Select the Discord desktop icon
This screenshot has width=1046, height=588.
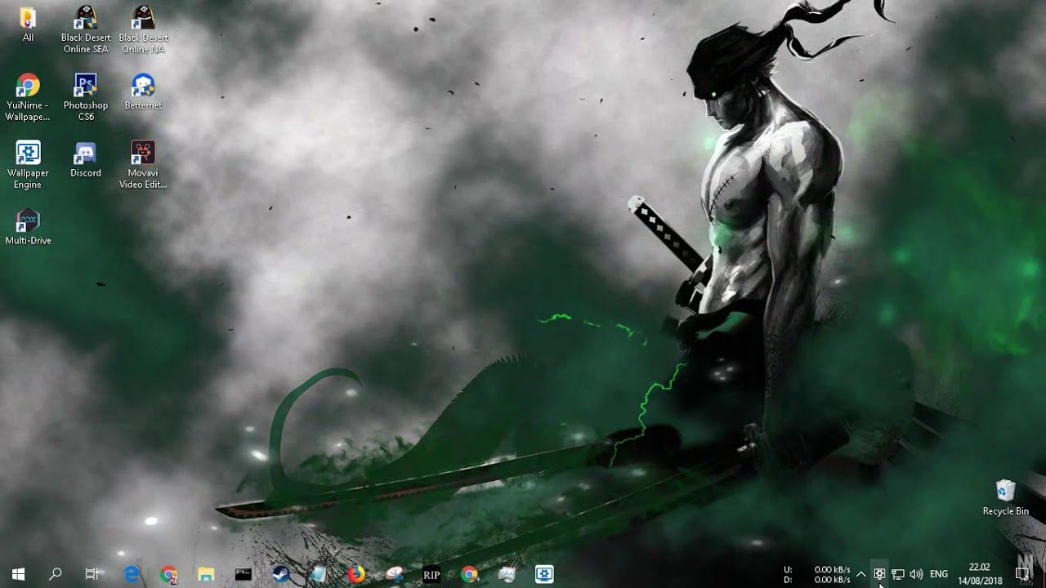[85, 159]
